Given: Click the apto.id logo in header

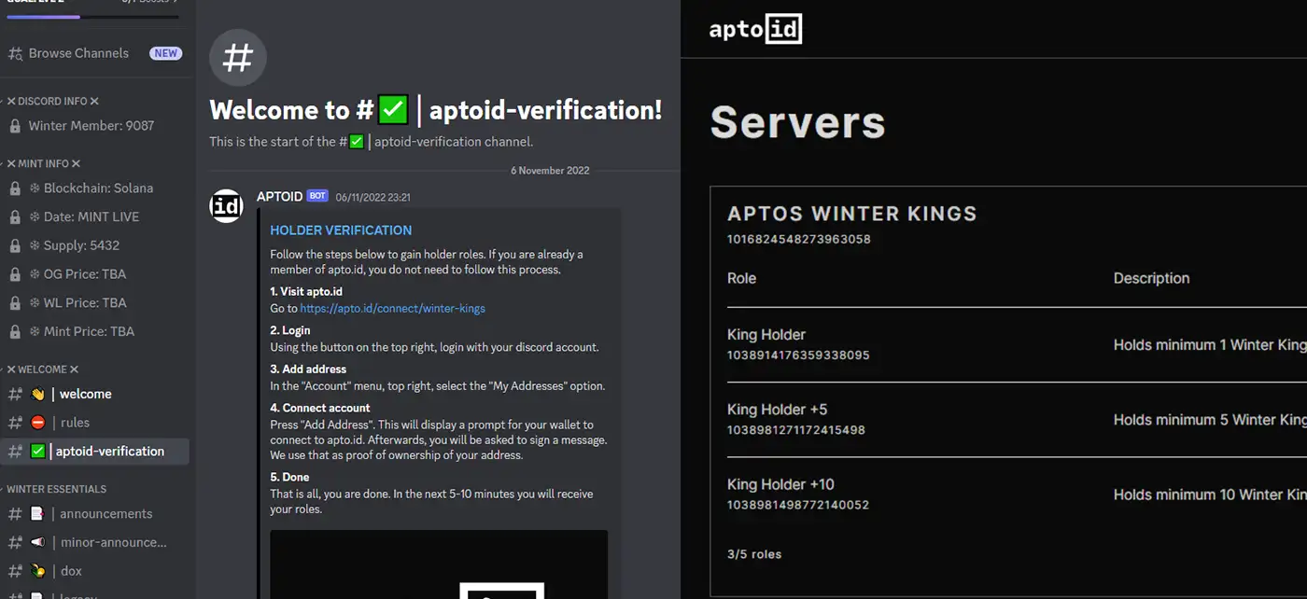Looking at the screenshot, I should pos(754,29).
